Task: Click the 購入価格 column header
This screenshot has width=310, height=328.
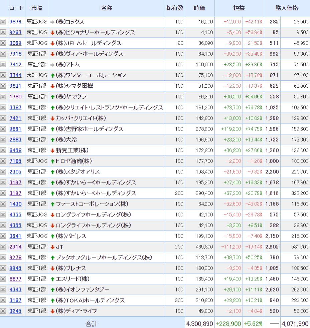Action: coord(287,8)
